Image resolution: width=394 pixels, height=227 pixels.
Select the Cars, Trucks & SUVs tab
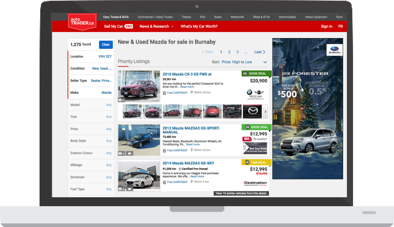pyautogui.click(x=116, y=17)
